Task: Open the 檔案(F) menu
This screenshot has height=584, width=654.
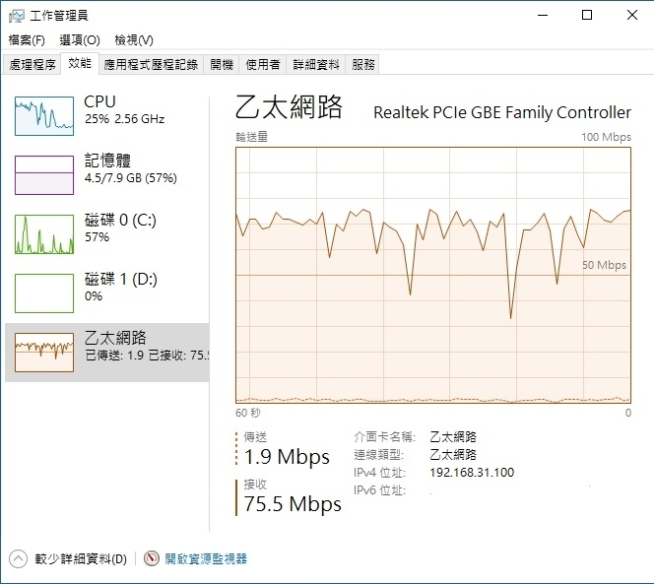Action: [x=27, y=40]
